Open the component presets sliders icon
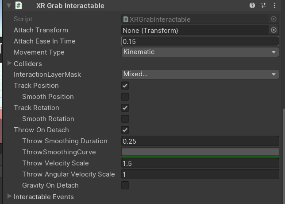Image resolution: width=285 pixels, height=204 pixels. (x=263, y=5)
